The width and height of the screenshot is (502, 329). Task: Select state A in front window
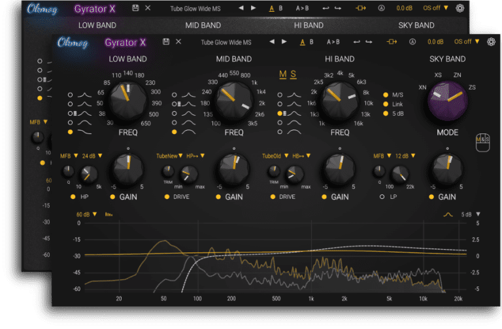(302, 42)
